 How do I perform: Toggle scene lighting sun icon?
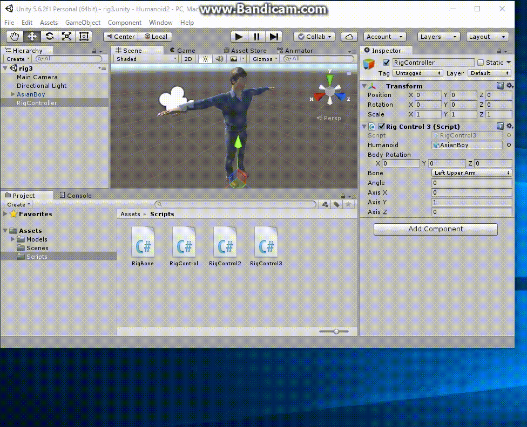click(205, 59)
